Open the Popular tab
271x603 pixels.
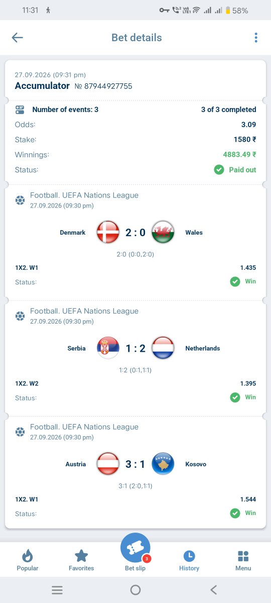(x=28, y=560)
